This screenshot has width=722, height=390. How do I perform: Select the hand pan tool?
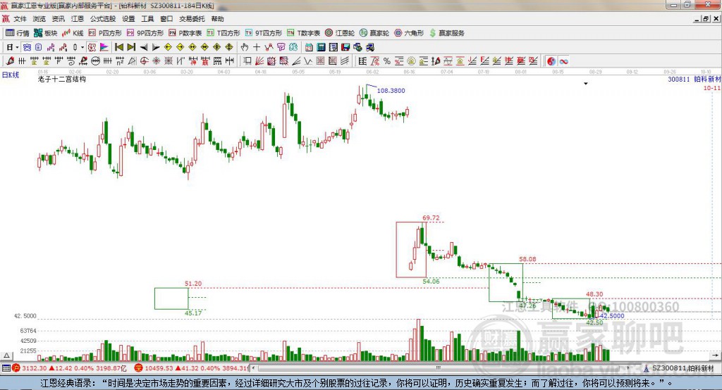pos(245,47)
